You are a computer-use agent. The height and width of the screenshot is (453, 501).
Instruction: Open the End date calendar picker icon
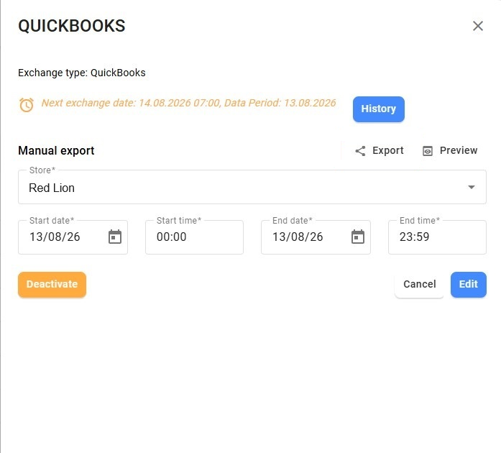point(358,237)
